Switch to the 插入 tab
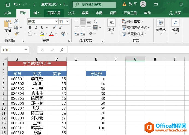The width and height of the screenshot is (189, 135). [37, 13]
